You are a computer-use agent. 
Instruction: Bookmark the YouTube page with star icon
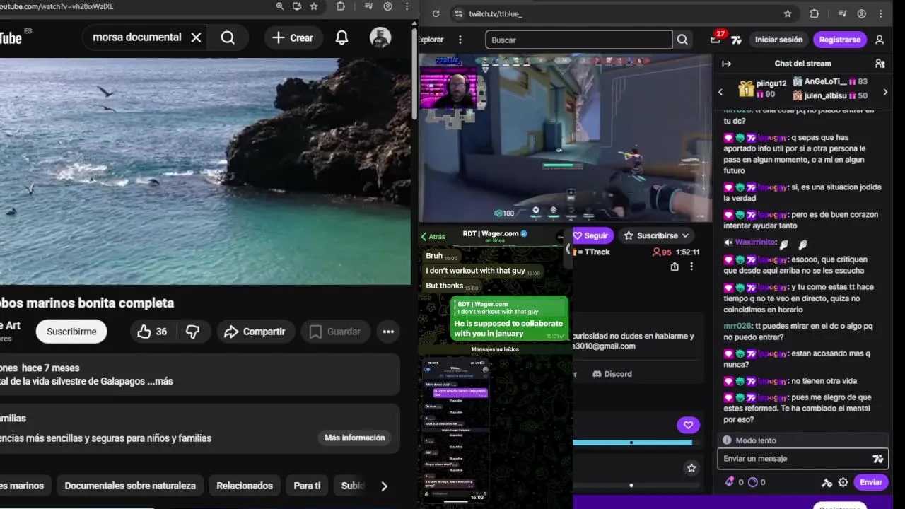tap(314, 6)
